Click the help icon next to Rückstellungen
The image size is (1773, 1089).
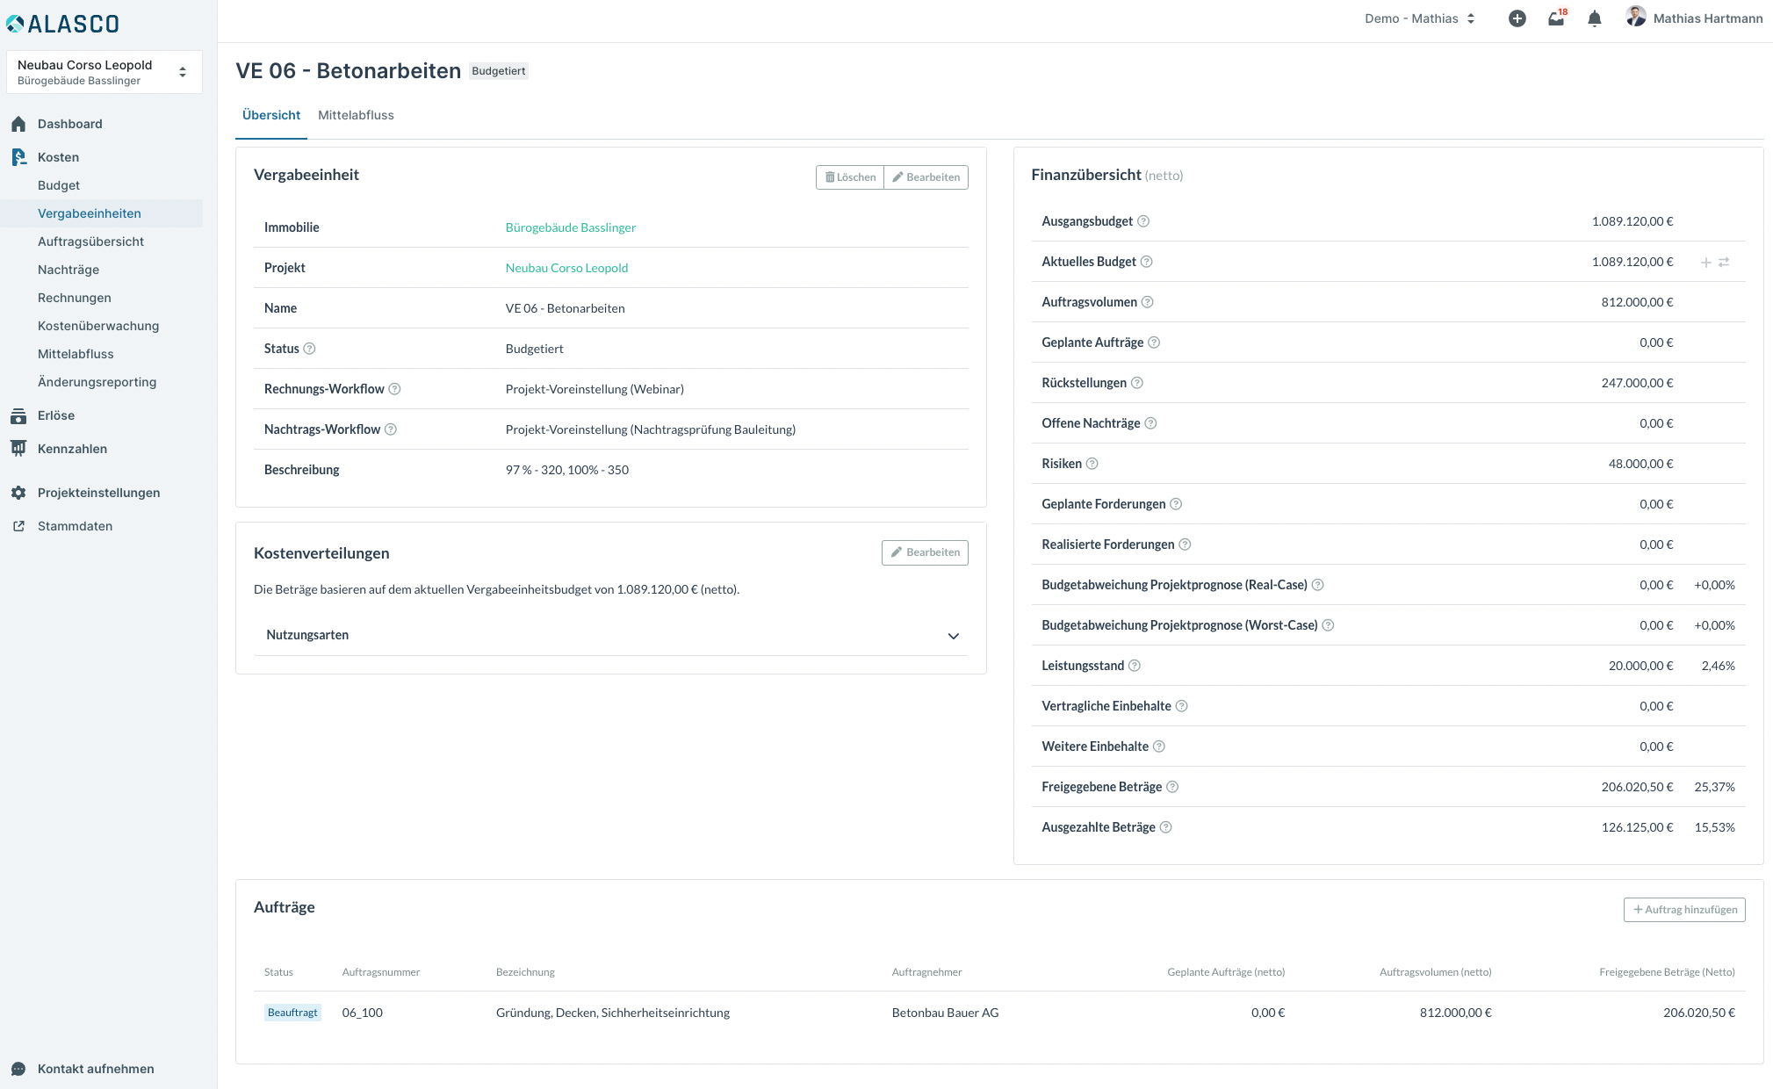[x=1136, y=383]
